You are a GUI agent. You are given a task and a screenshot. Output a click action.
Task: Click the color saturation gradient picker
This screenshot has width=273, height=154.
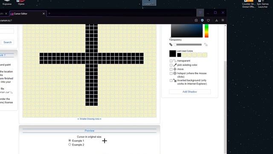click(x=187, y=31)
